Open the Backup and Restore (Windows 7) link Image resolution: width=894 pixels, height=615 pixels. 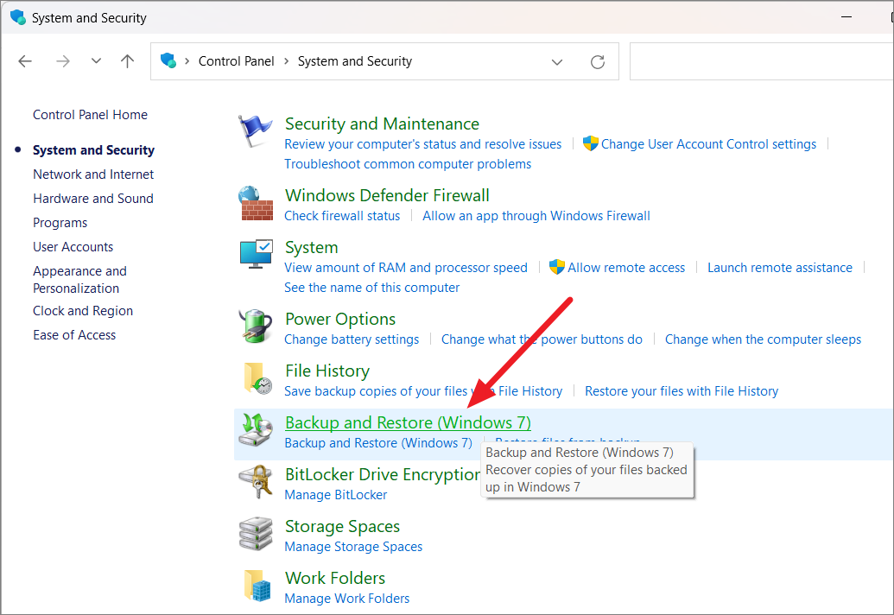pyautogui.click(x=407, y=422)
